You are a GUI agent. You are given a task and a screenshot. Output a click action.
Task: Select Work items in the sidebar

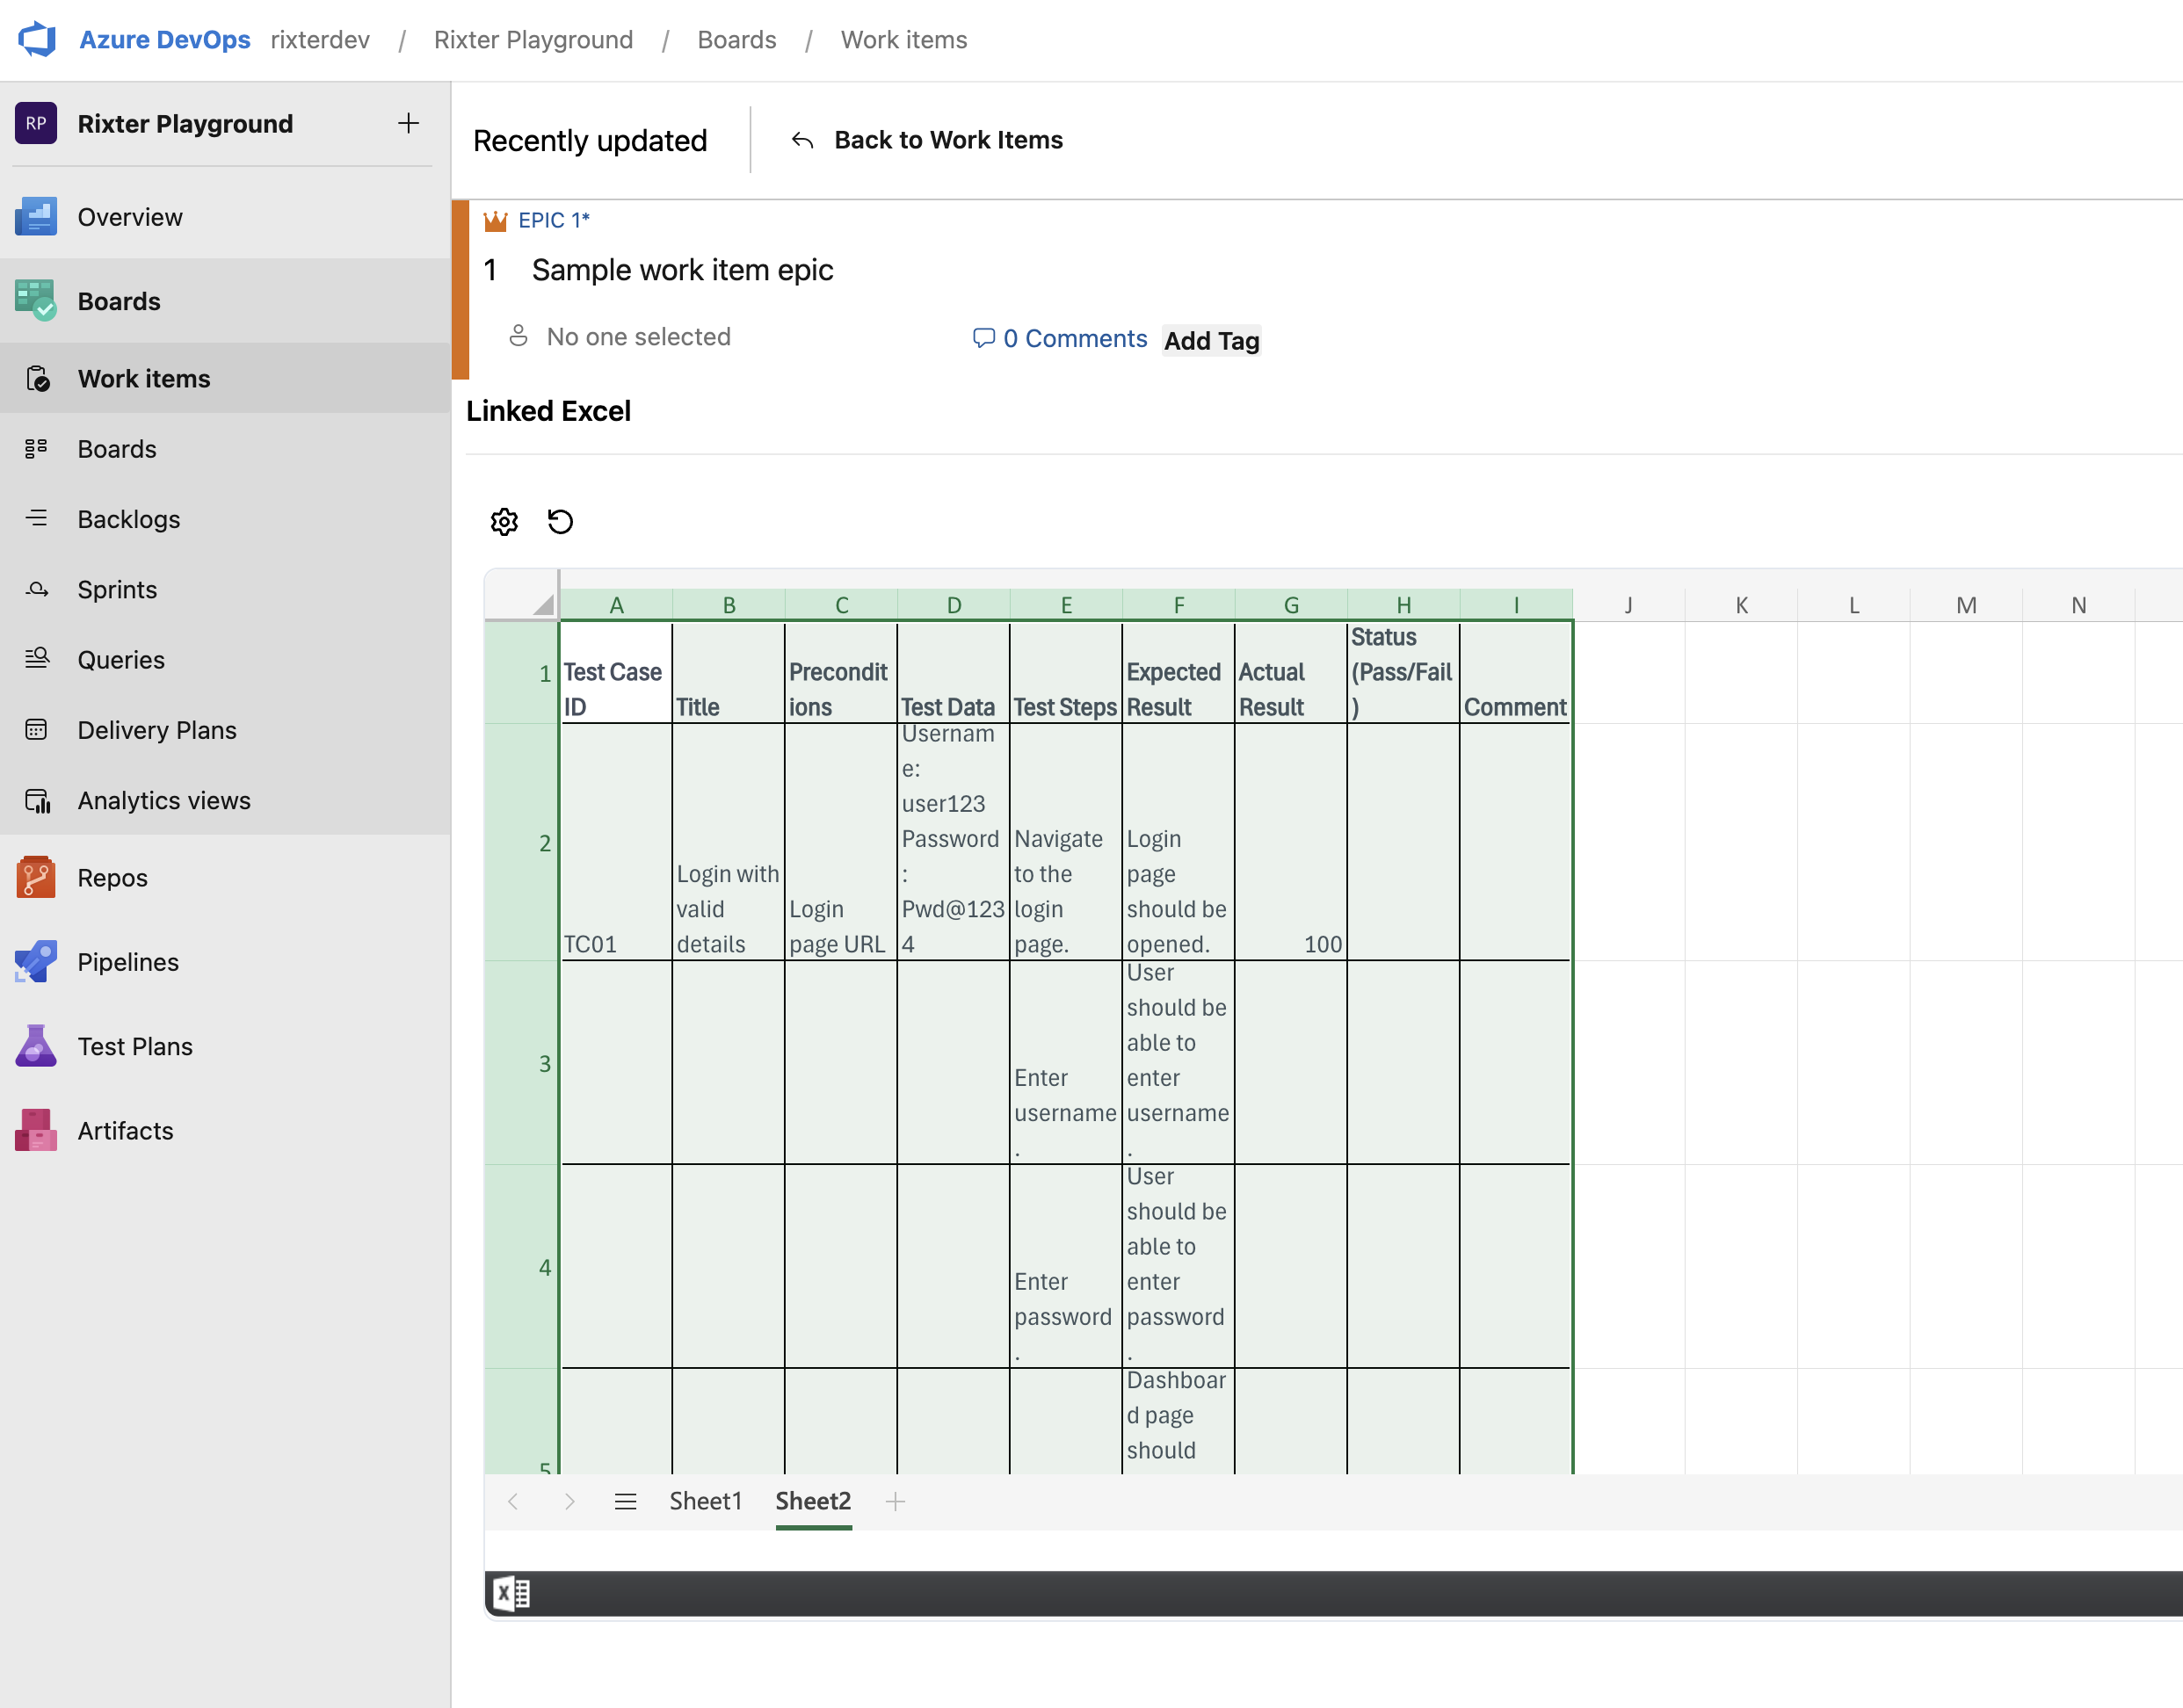coord(143,378)
